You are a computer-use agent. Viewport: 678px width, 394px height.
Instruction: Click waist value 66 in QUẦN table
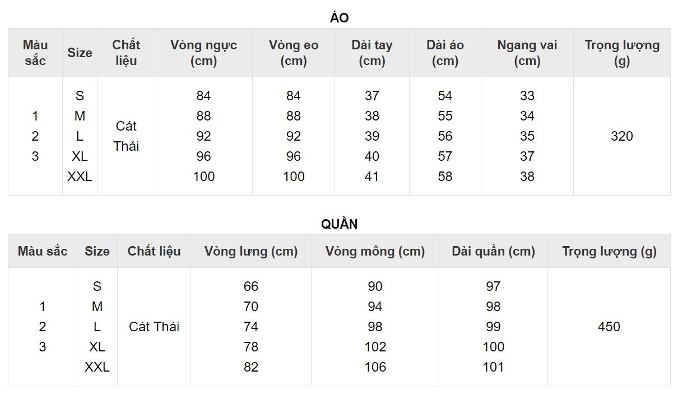251,286
